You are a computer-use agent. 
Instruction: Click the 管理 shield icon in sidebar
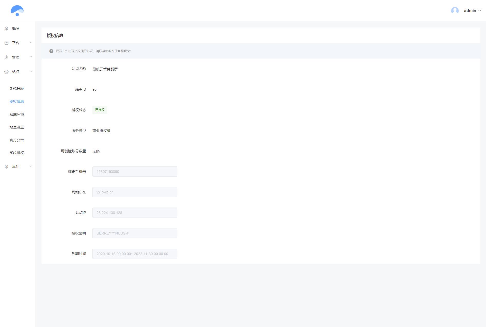pos(6,57)
